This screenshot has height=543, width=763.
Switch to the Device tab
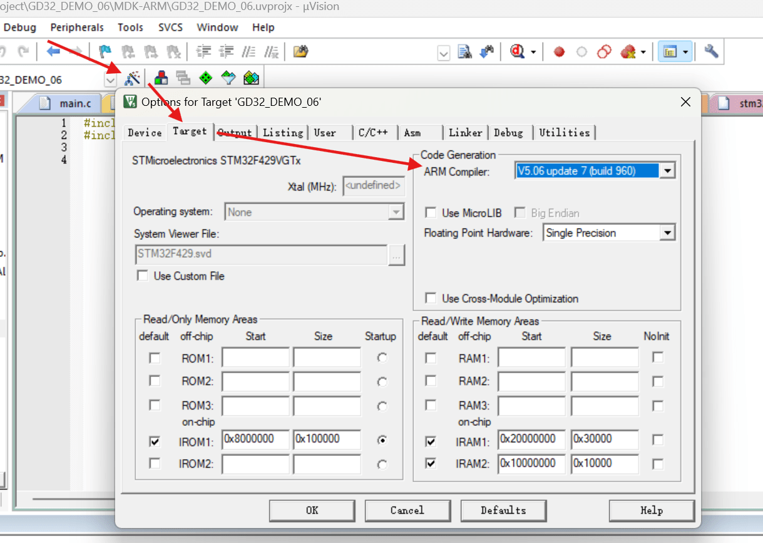pyautogui.click(x=145, y=132)
